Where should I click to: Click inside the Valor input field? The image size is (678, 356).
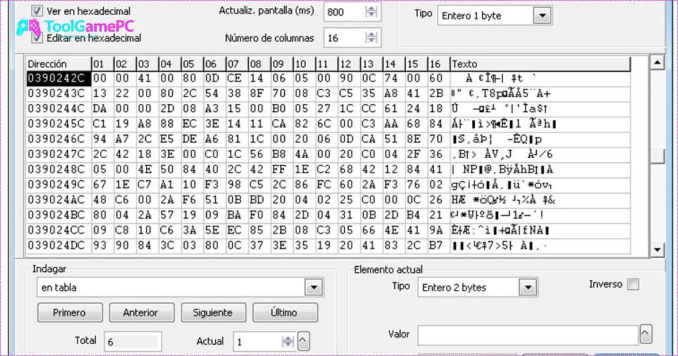coord(528,335)
